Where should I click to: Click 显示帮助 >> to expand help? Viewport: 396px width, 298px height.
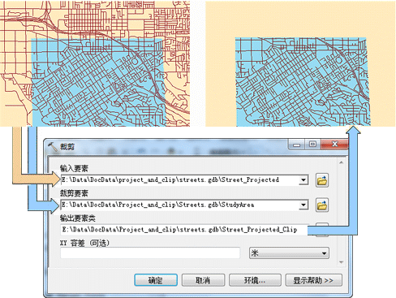click(314, 280)
